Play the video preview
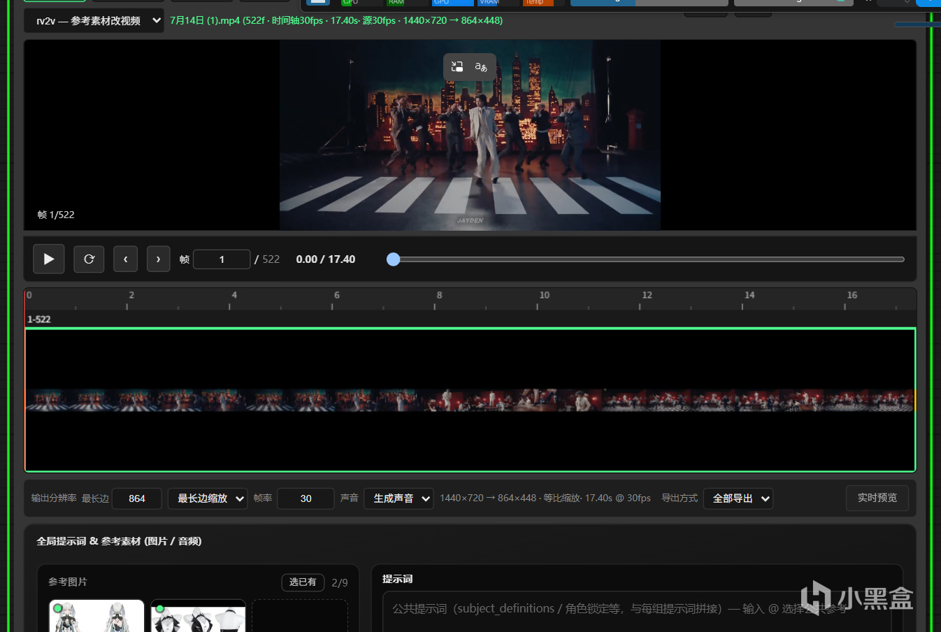 49,259
